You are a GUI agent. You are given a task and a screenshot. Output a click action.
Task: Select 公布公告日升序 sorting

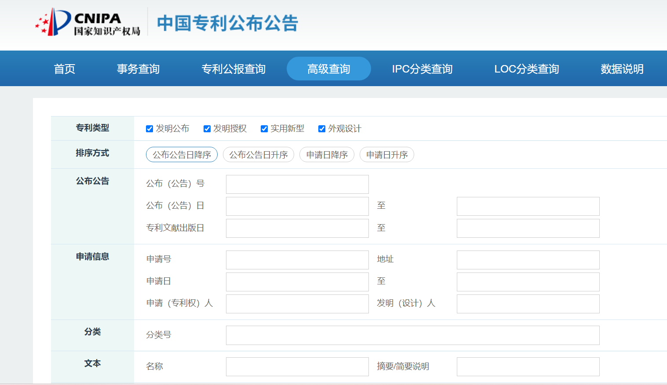click(x=259, y=154)
